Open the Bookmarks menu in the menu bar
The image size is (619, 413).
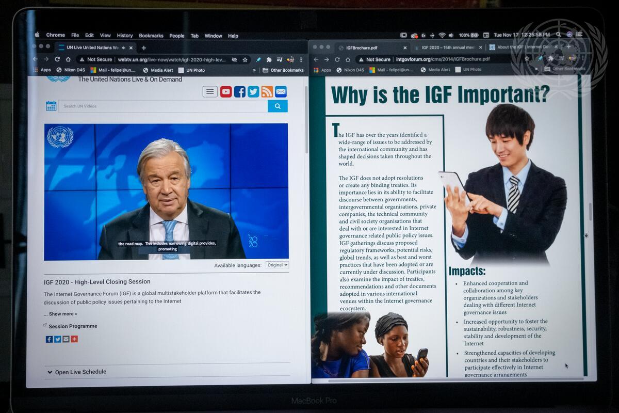(x=151, y=36)
